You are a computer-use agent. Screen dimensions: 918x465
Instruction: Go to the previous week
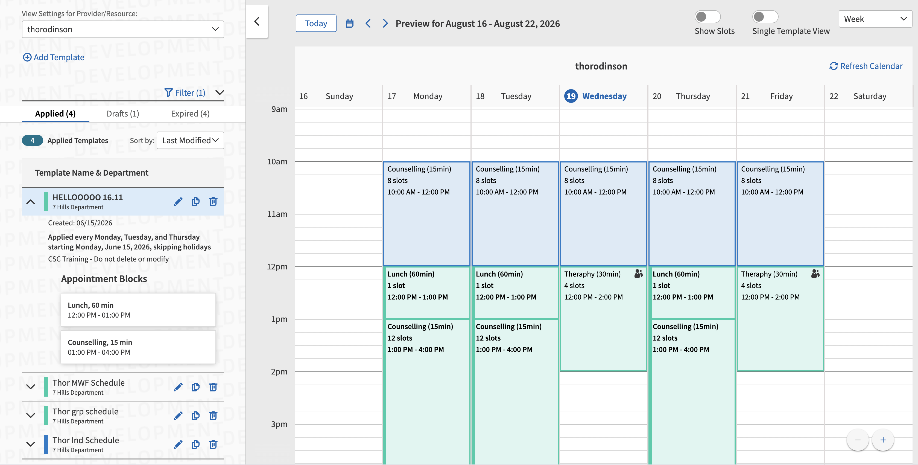point(368,24)
